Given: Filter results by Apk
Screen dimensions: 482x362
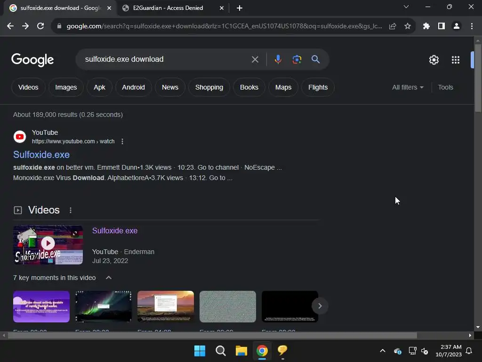Looking at the screenshot, I should click(x=99, y=87).
